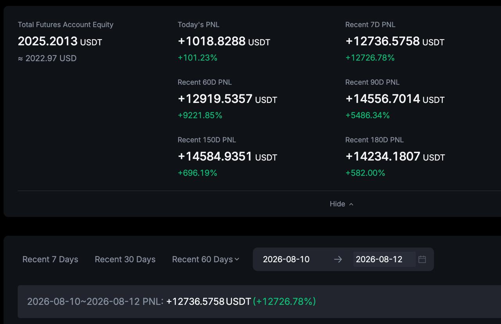This screenshot has width=501, height=324.
Task: Click the Recent 150D PNL value
Action: click(227, 157)
